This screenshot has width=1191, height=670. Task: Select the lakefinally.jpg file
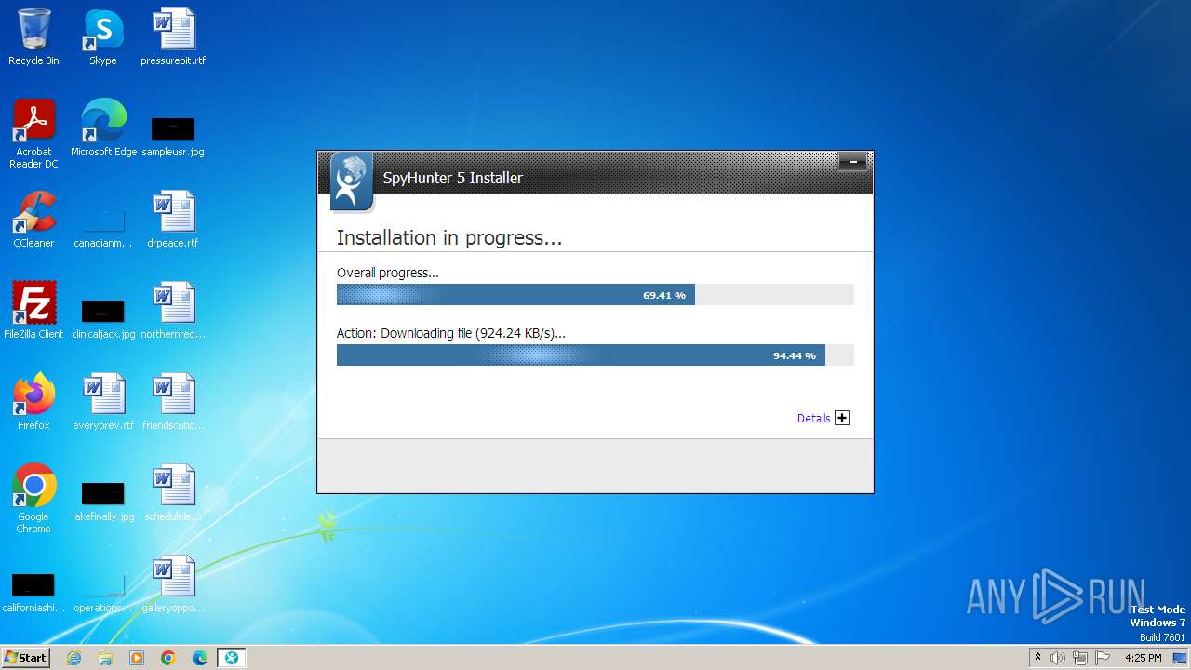click(103, 501)
